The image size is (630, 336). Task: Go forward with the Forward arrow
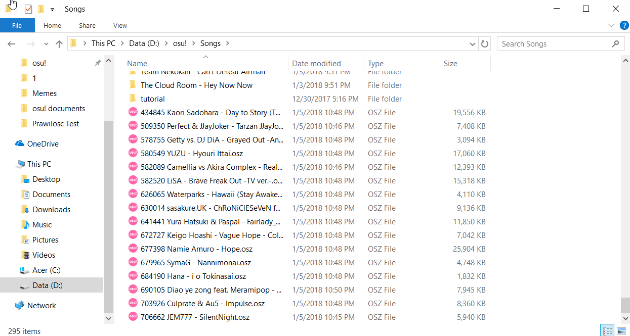click(x=31, y=44)
